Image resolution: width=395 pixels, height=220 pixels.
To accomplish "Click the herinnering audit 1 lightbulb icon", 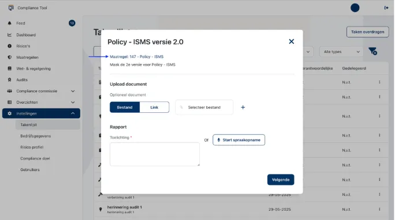I will click(x=100, y=209).
